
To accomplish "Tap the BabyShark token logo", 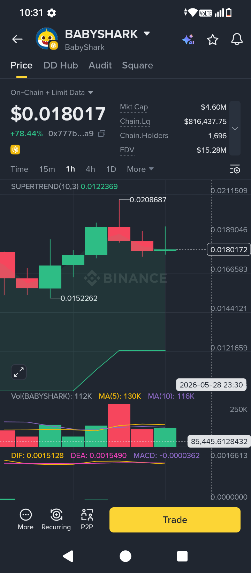I will (x=47, y=39).
